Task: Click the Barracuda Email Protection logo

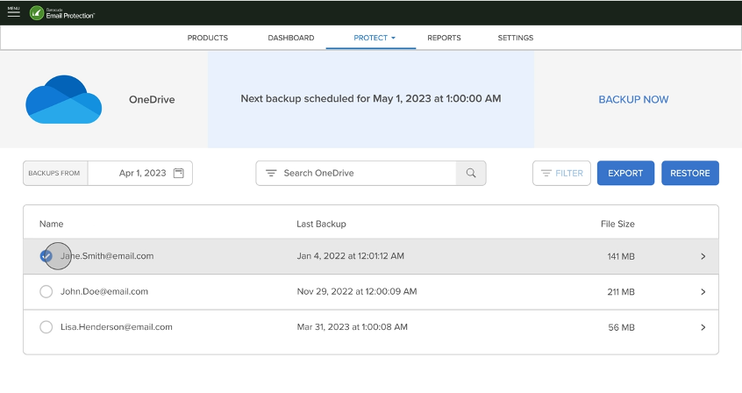Action: (61, 13)
